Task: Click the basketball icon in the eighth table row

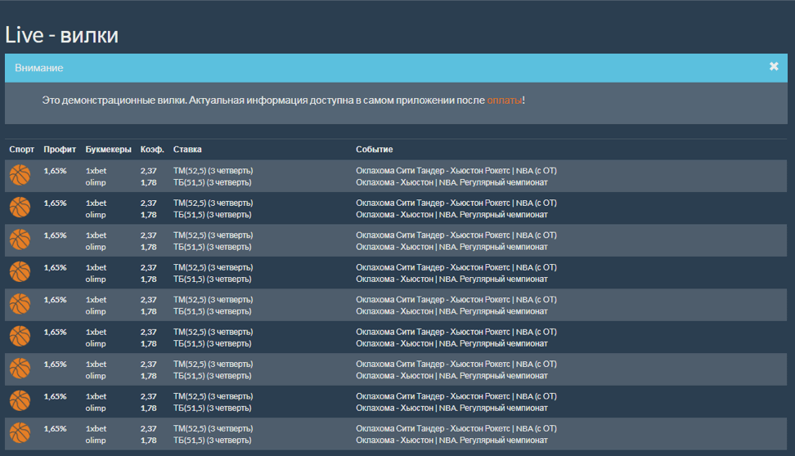Action: [x=20, y=400]
